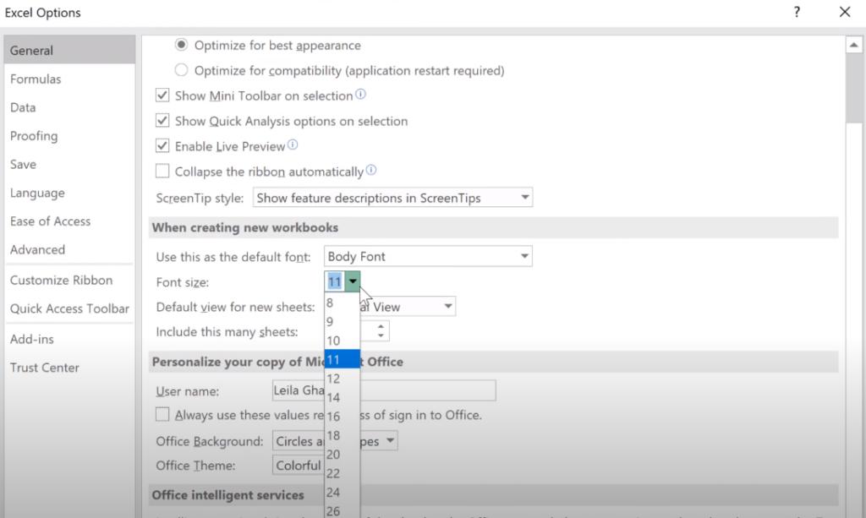Uncheck Show Mini Toolbar on selection
Image resolution: width=866 pixels, height=518 pixels.
162,95
